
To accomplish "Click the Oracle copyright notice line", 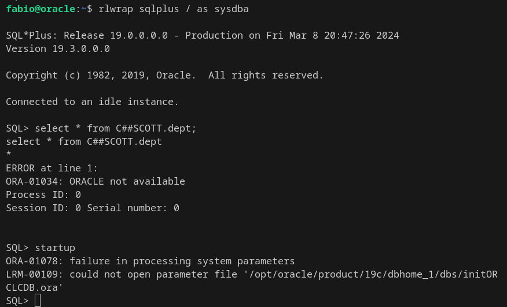I will point(164,76).
